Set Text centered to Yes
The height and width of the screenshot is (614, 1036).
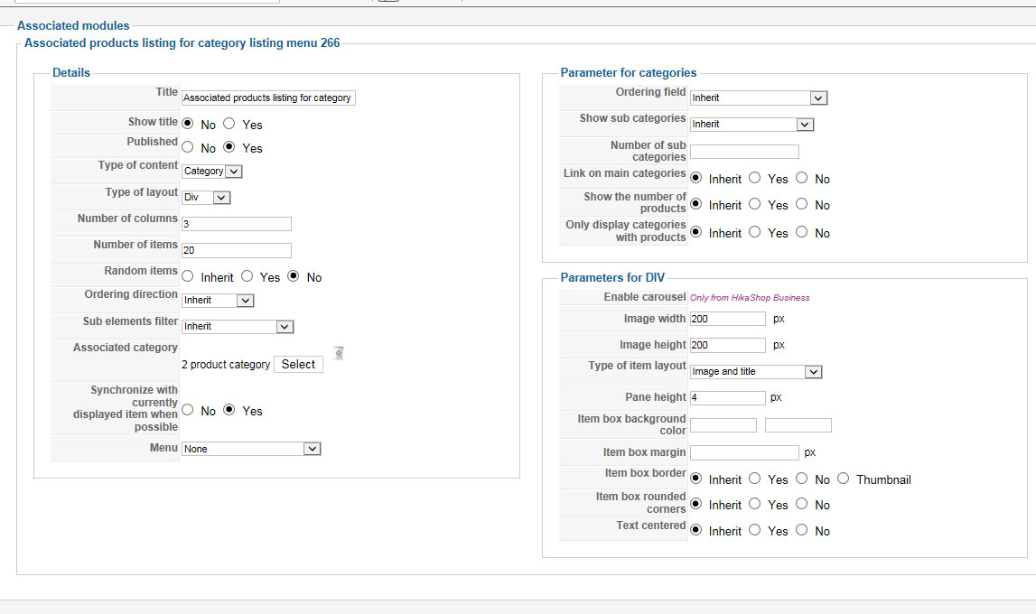pos(755,530)
